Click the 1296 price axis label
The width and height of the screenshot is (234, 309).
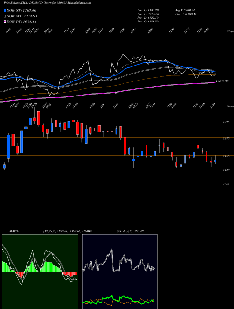tap(227, 122)
